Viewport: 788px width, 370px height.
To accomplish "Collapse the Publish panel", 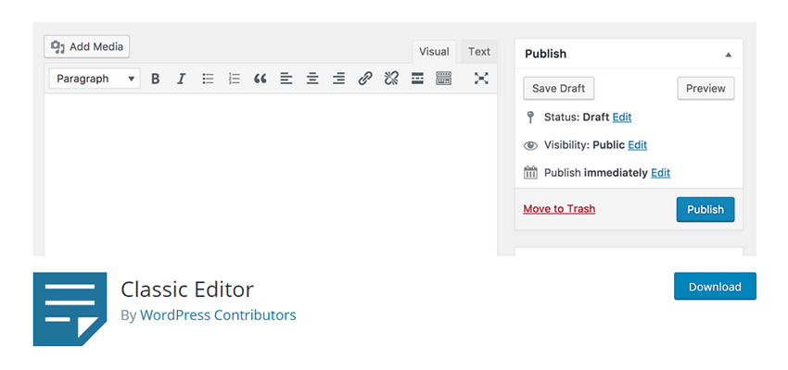I will click(729, 55).
